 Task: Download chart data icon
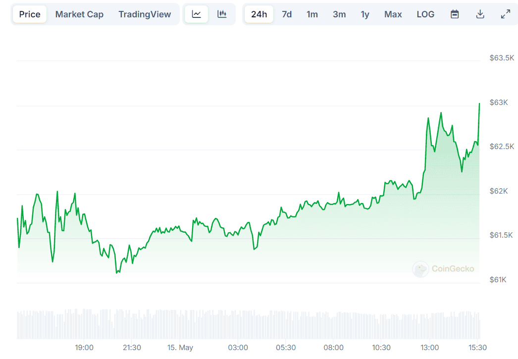(480, 14)
